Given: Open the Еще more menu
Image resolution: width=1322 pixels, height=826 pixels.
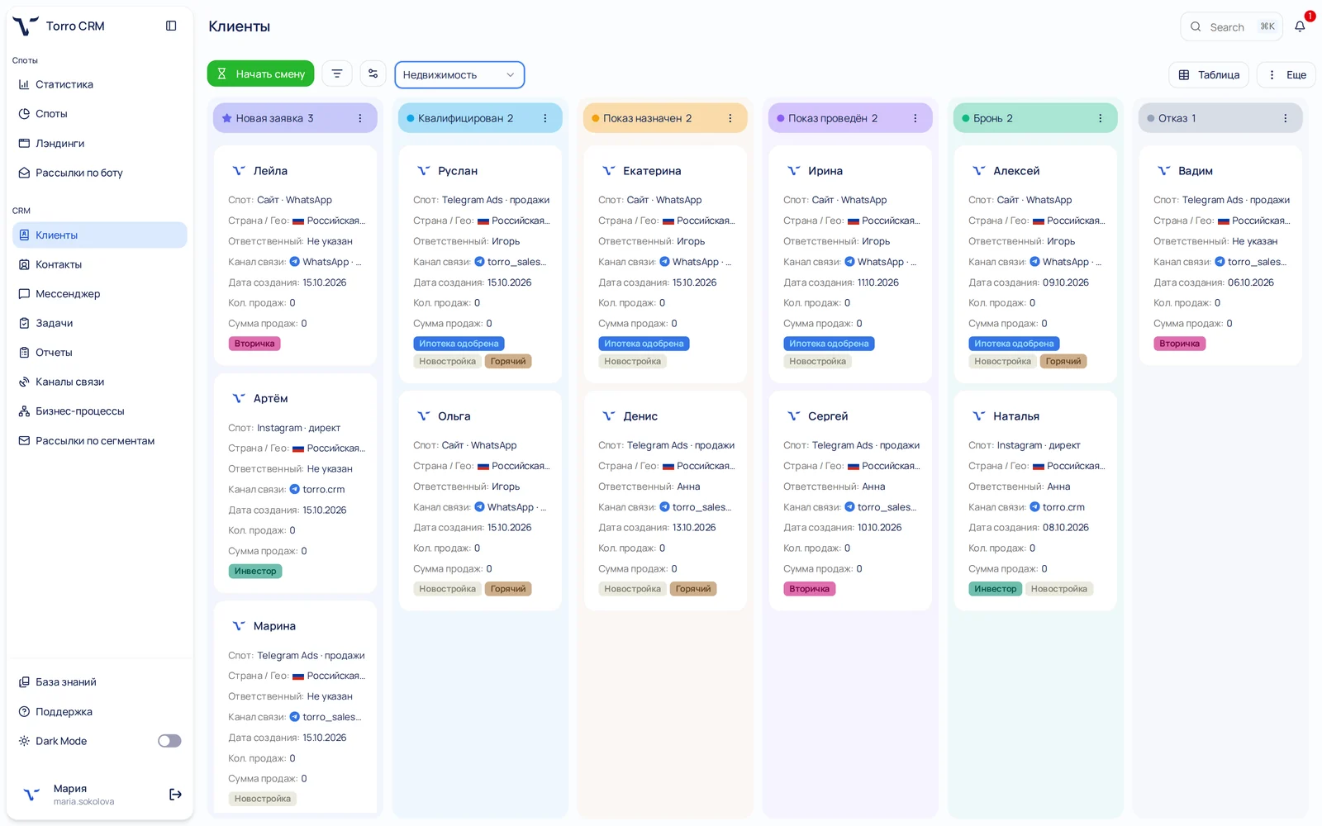Looking at the screenshot, I should pyautogui.click(x=1286, y=74).
